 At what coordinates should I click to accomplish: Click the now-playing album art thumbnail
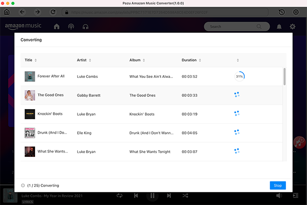click(10, 196)
